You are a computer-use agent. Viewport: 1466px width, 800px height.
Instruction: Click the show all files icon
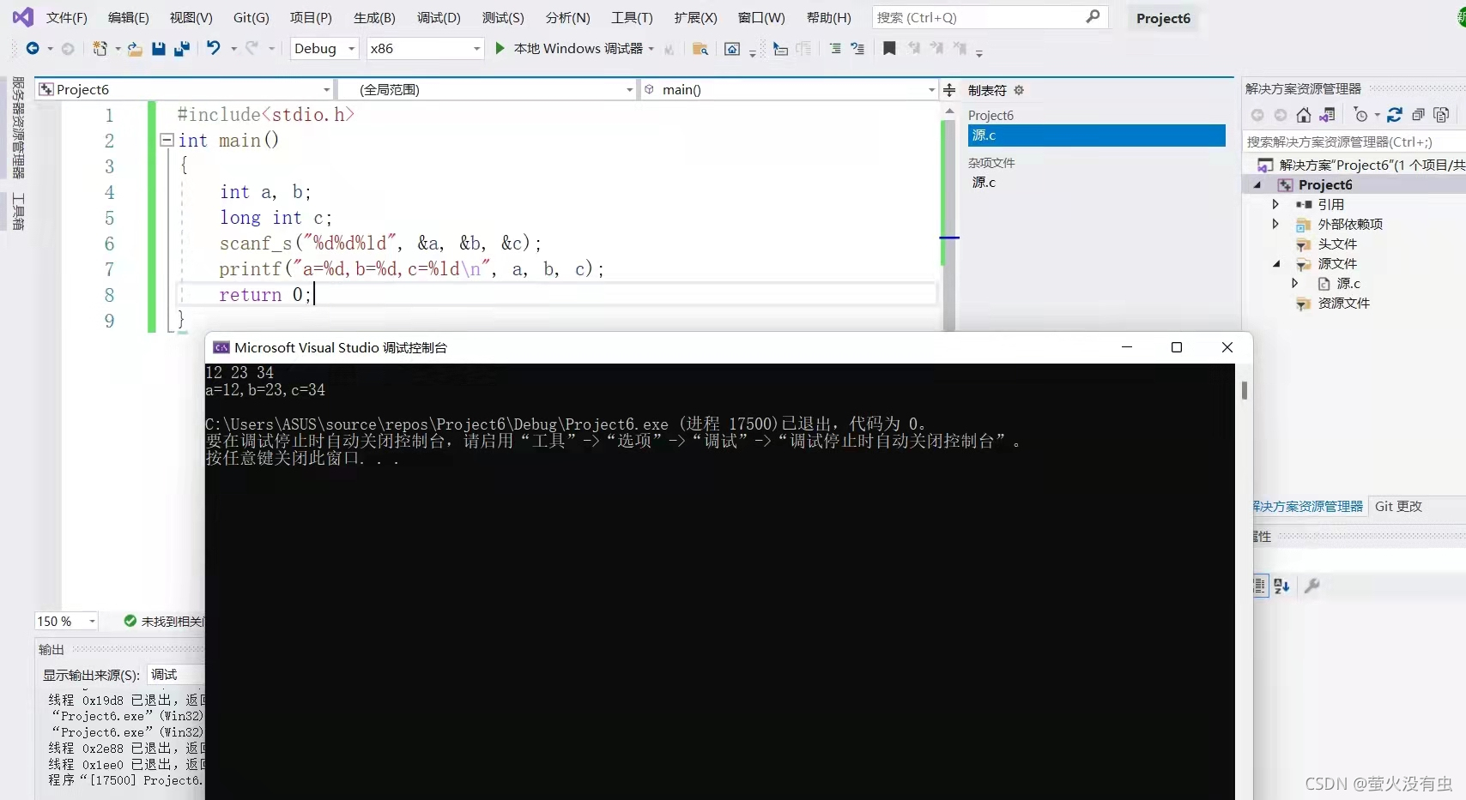tap(1441, 115)
